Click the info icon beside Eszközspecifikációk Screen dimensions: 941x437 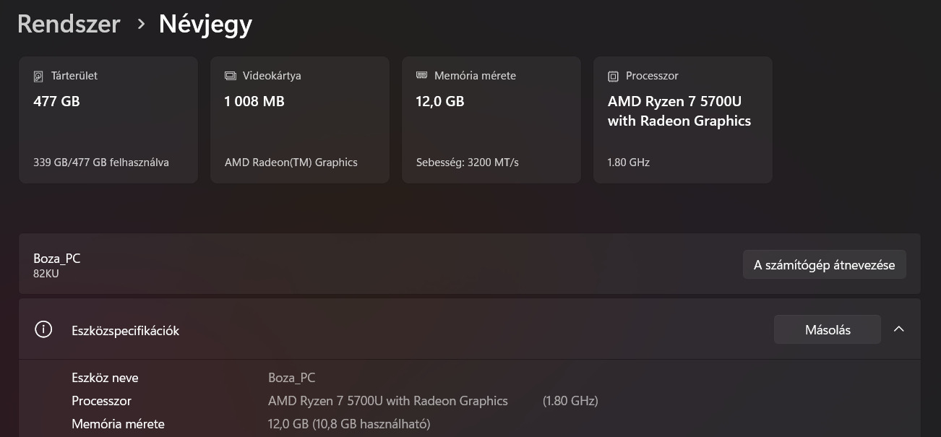click(x=43, y=330)
